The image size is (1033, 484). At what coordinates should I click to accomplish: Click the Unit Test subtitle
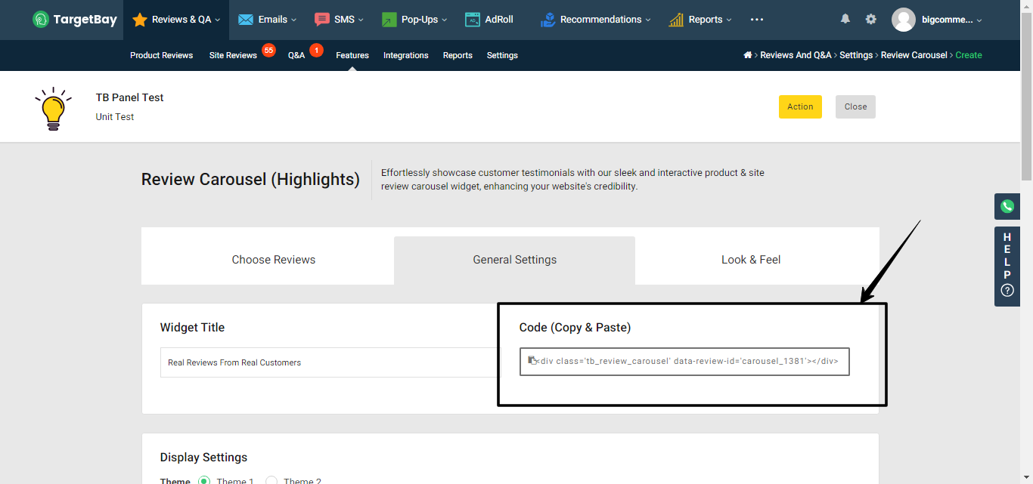click(115, 117)
